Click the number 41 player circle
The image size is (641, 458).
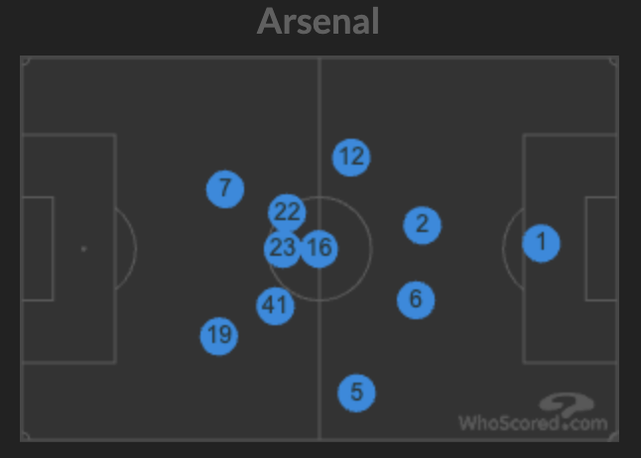coord(275,305)
